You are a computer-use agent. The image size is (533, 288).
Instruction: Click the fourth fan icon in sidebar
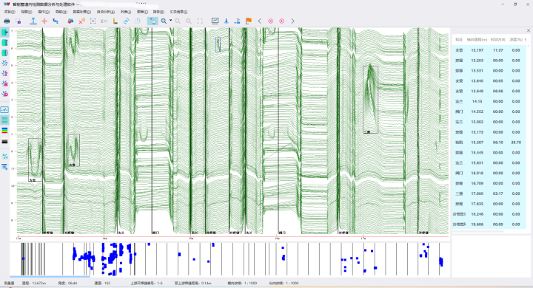(4, 94)
